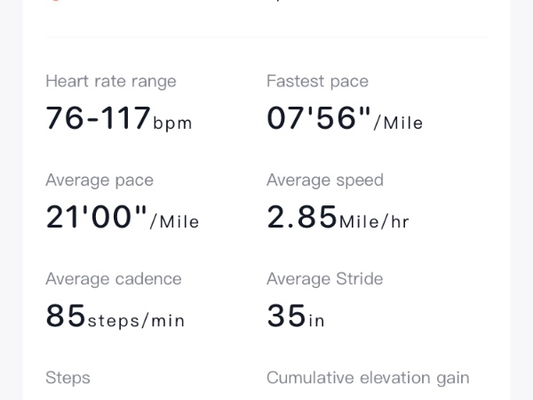Viewport: 533px width, 400px height.
Task: Click the "in" stride unit text
Action: (x=316, y=321)
